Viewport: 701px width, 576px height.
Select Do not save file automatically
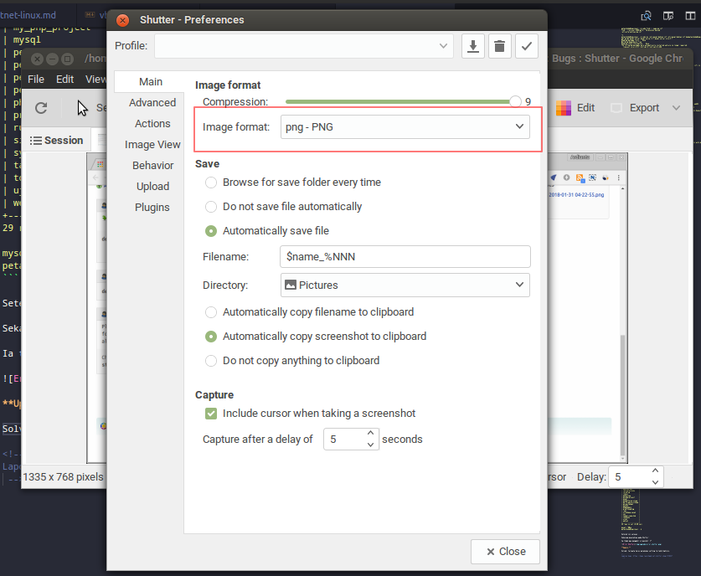point(211,207)
